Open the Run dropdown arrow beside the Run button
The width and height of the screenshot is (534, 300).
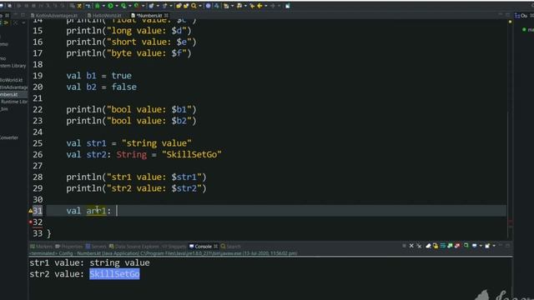[x=117, y=6]
